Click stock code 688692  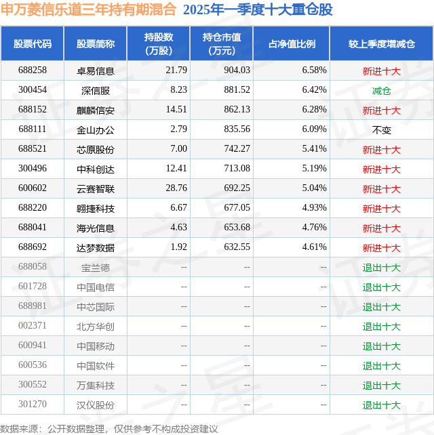(x=33, y=247)
